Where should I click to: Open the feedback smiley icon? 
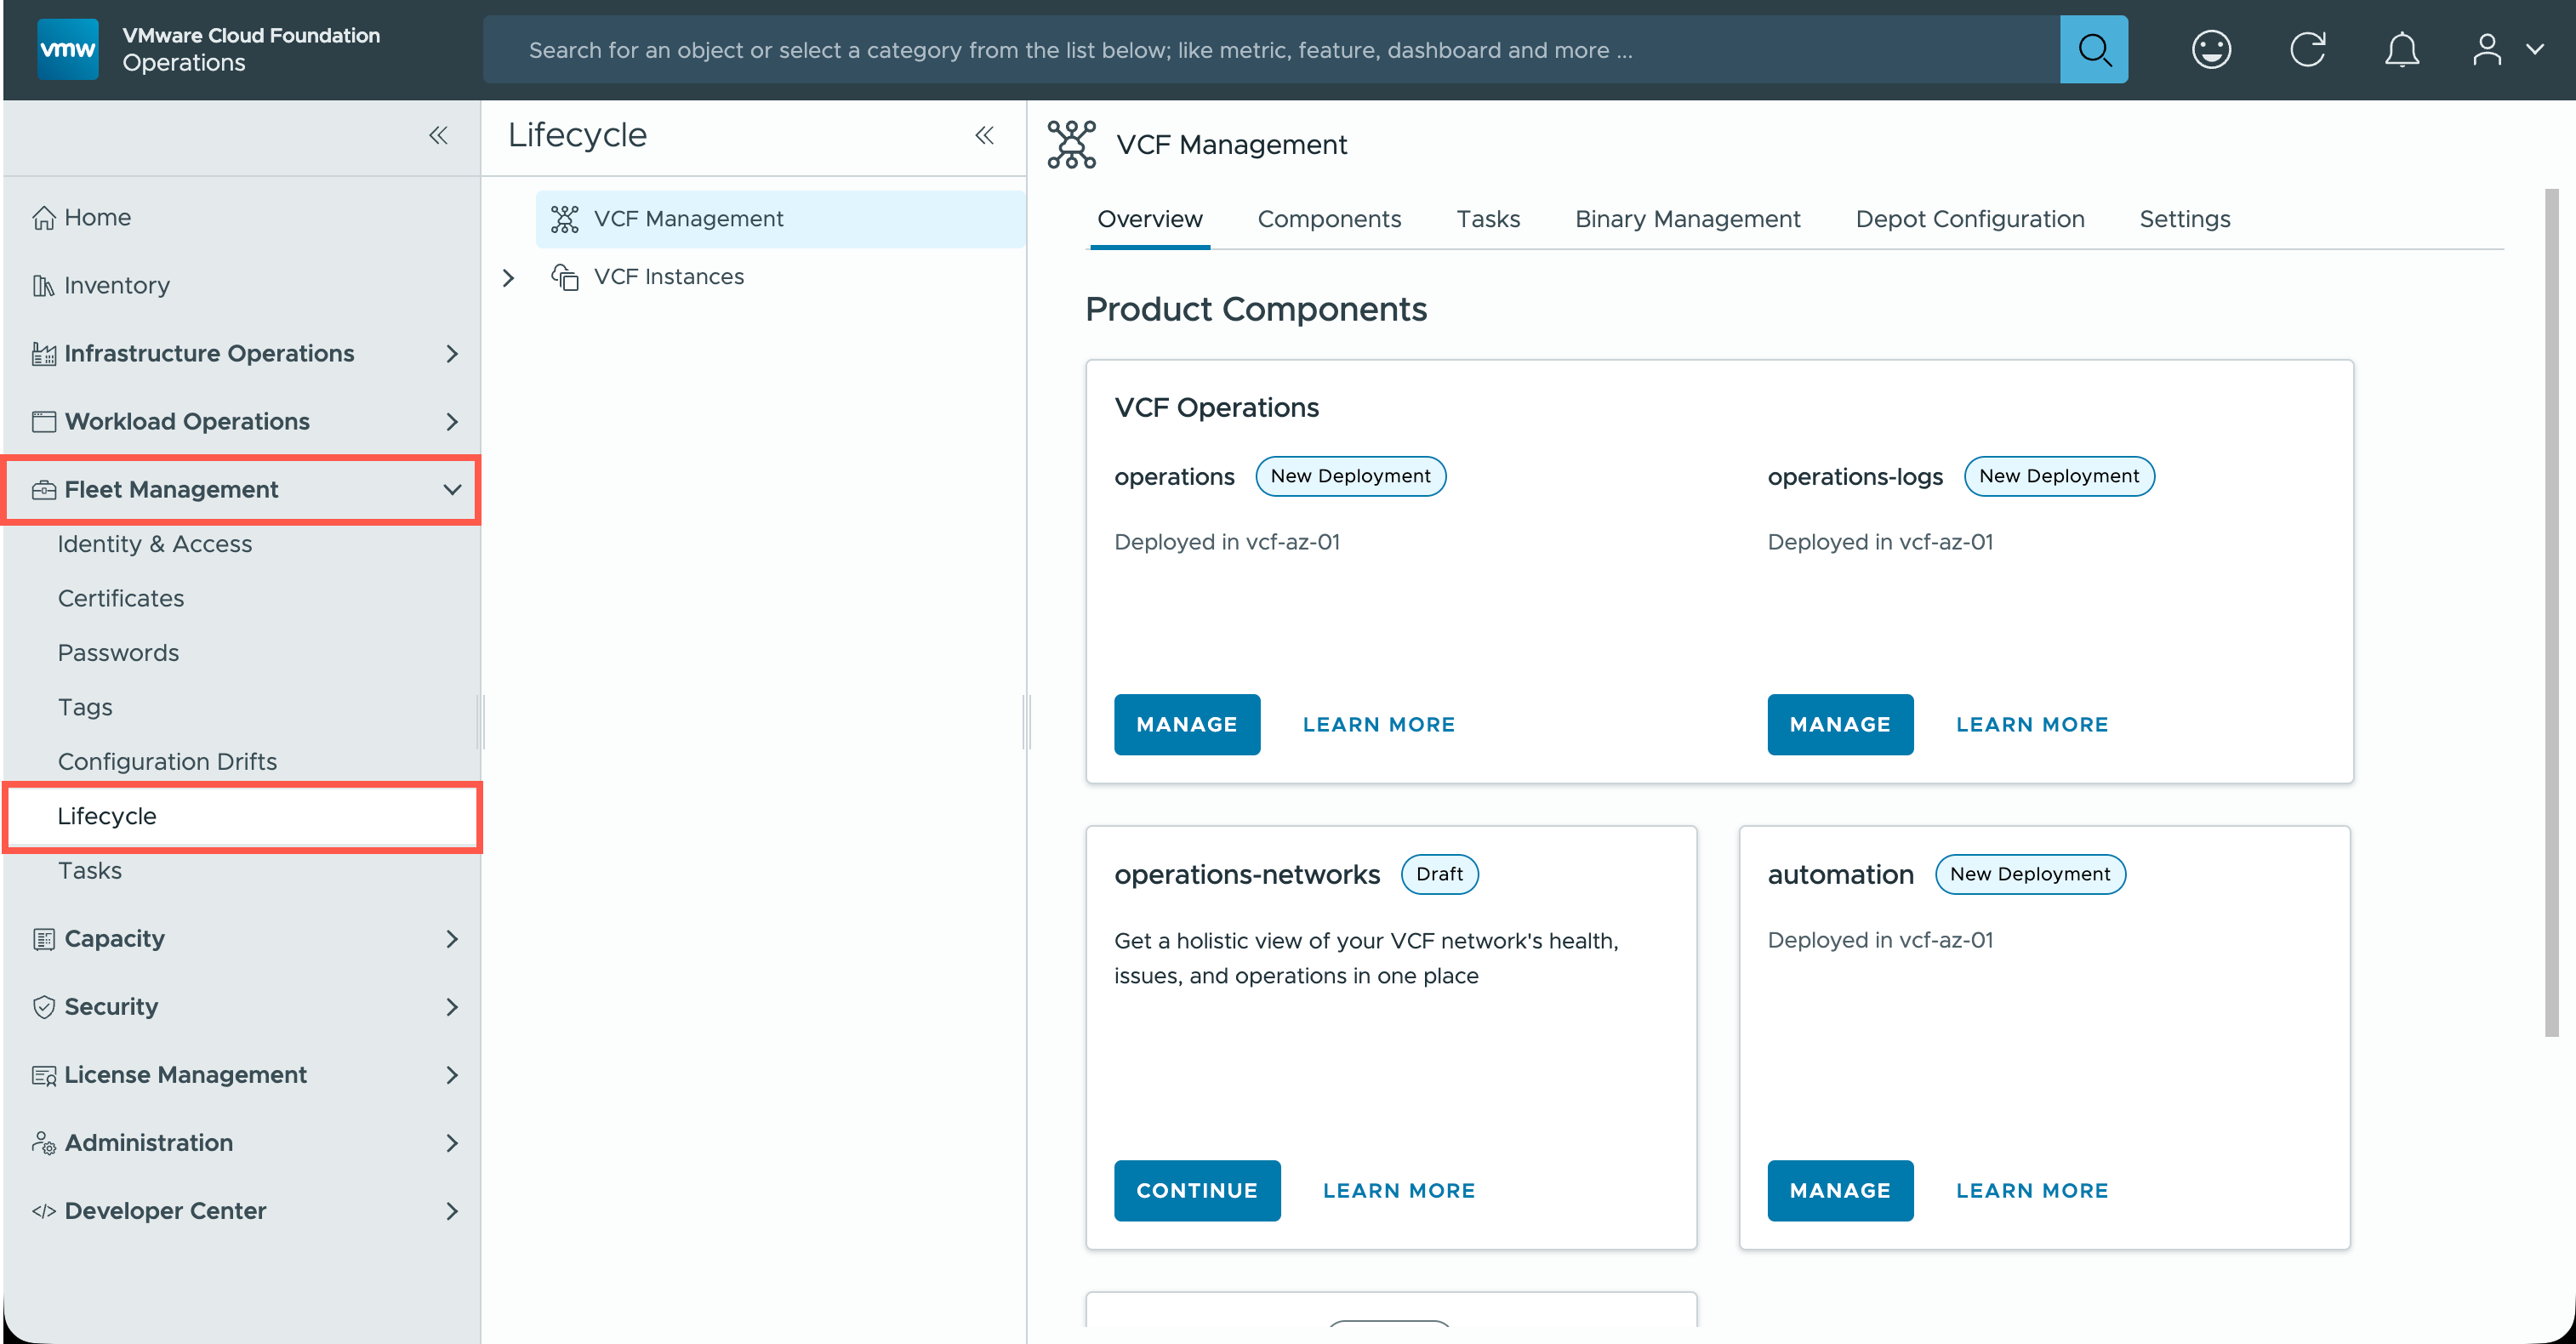(x=2210, y=49)
